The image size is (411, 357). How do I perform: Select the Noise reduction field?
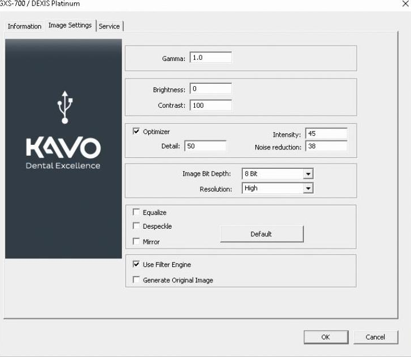click(326, 146)
